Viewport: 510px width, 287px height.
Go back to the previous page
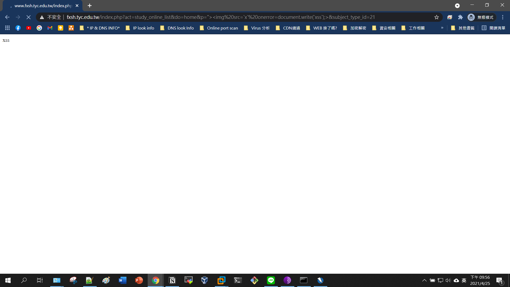point(7,17)
